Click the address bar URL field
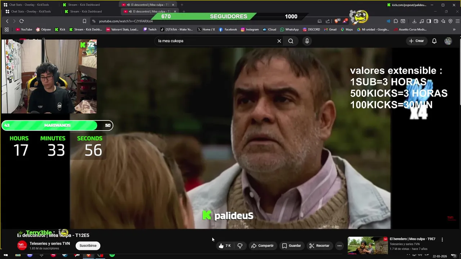 coord(202,21)
